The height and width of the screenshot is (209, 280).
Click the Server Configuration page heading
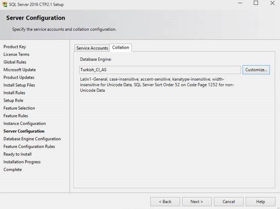[36, 18]
